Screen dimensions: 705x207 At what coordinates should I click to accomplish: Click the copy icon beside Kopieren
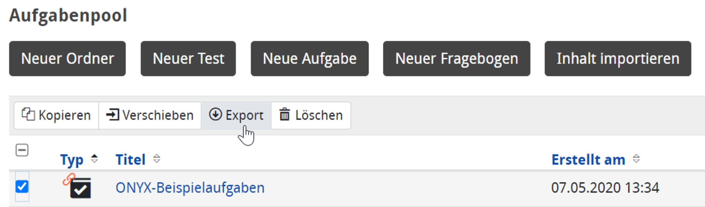tap(28, 114)
